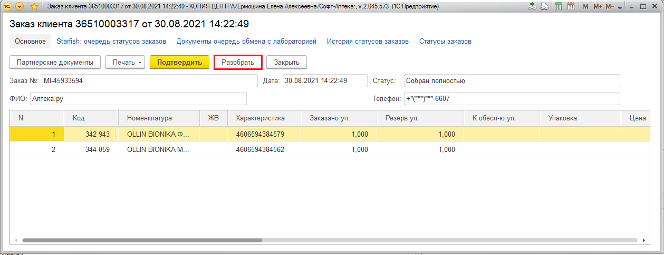Add to favorites with the star icon
The height and width of the screenshot is (255, 664).
click(x=34, y=6)
